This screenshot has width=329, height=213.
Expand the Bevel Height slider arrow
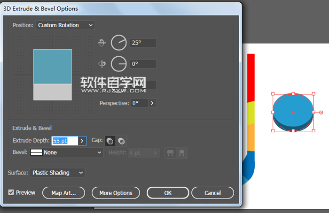[x=156, y=152]
